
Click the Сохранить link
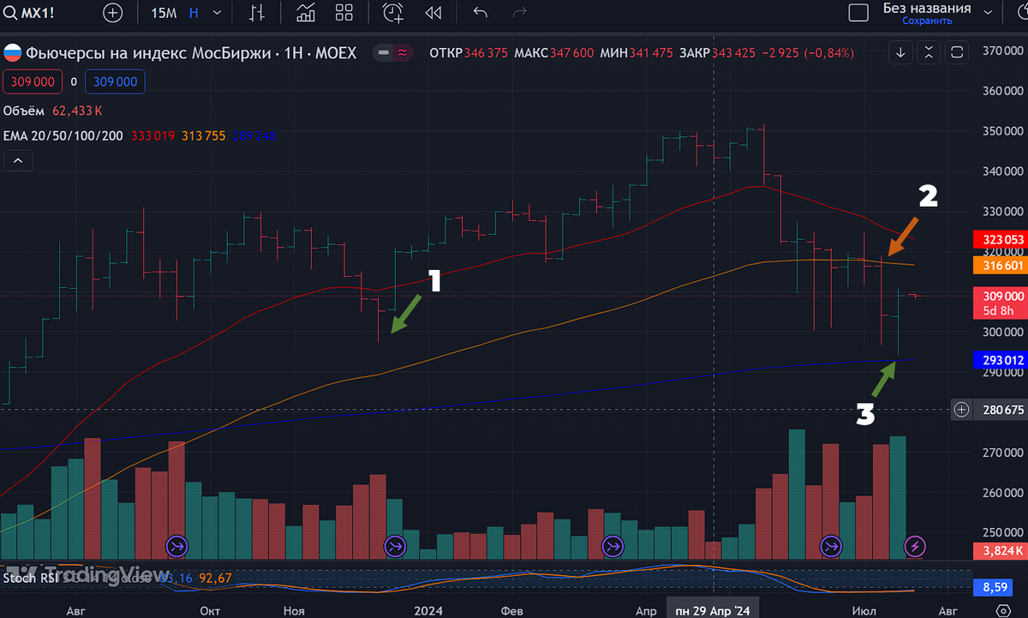click(x=927, y=21)
